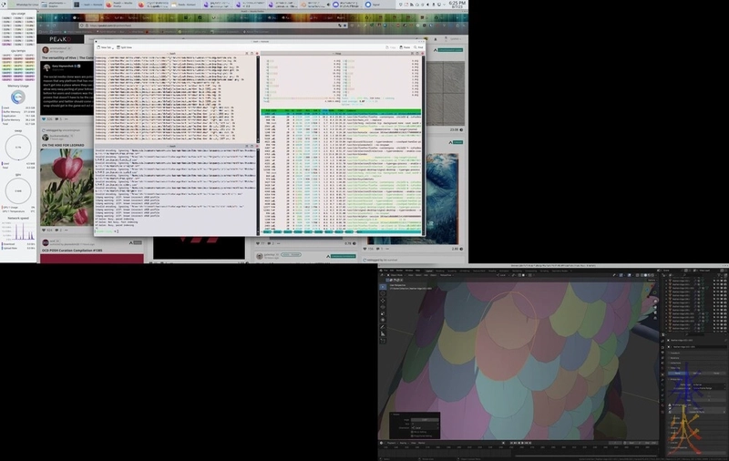This screenshot has width=729, height=461.
Task: Switch to the Modeling workspace tab
Action: 441,271
